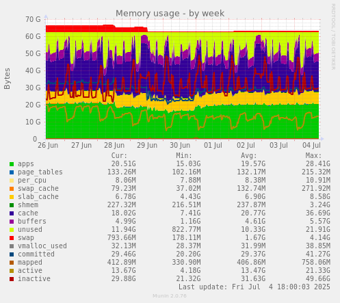340x303 pixels.
Task: Click the 'Min:' column header
Action: (x=184, y=156)
